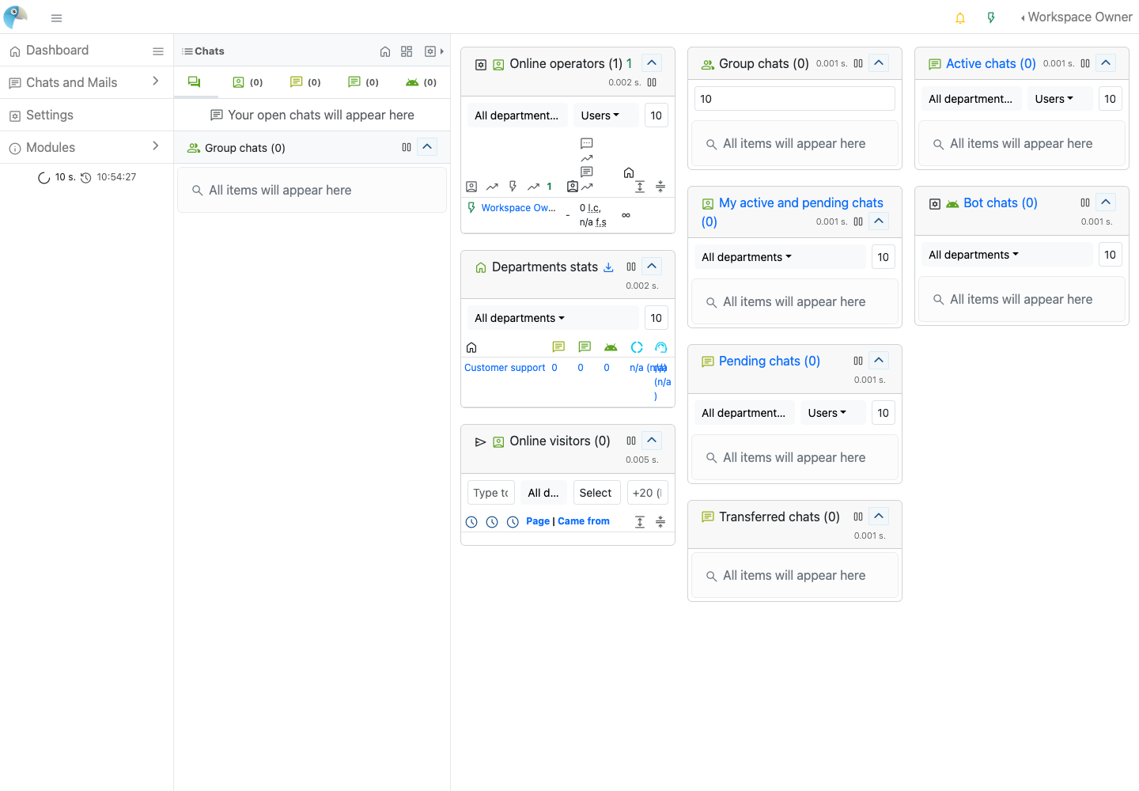Collapse the Online operators widget

(652, 62)
